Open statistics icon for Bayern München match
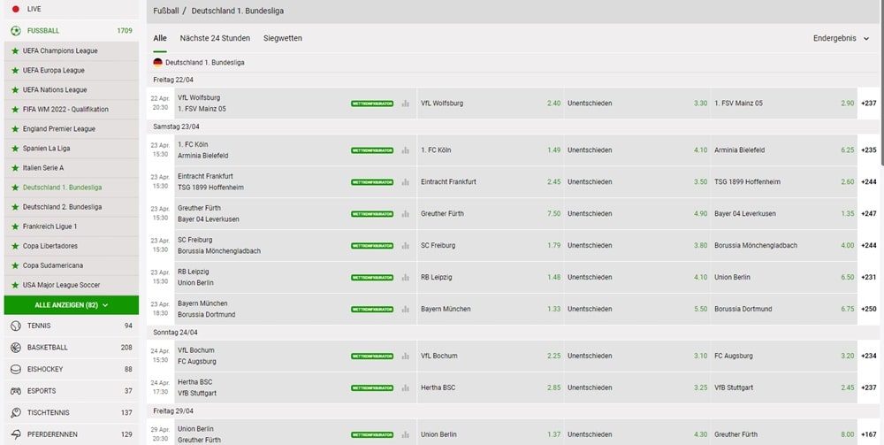This screenshot has width=884, height=445. (406, 309)
